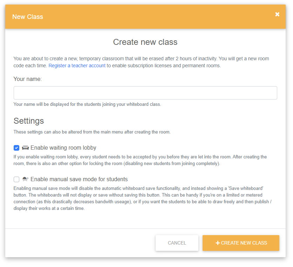This screenshot has width=293, height=267.
Task: Click the CREATE NEW CLASS button
Action: (x=241, y=243)
